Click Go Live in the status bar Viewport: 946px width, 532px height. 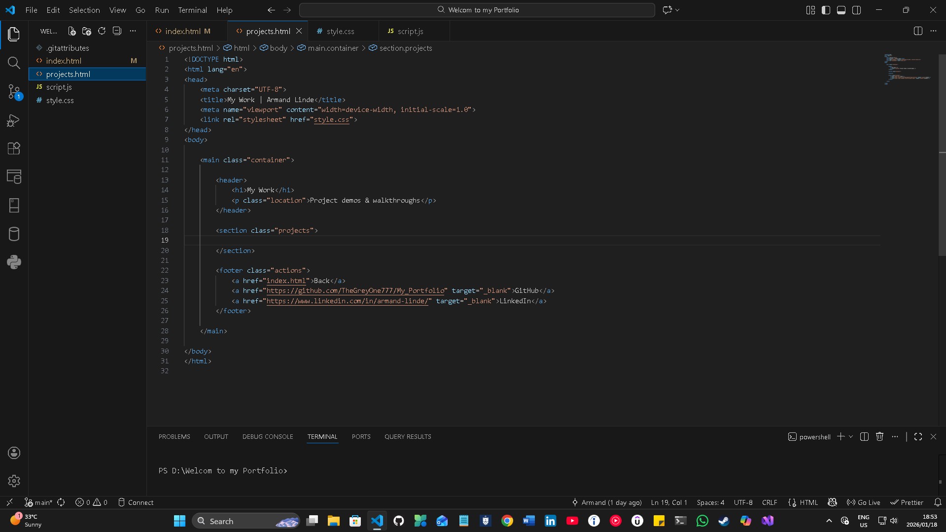point(864,502)
